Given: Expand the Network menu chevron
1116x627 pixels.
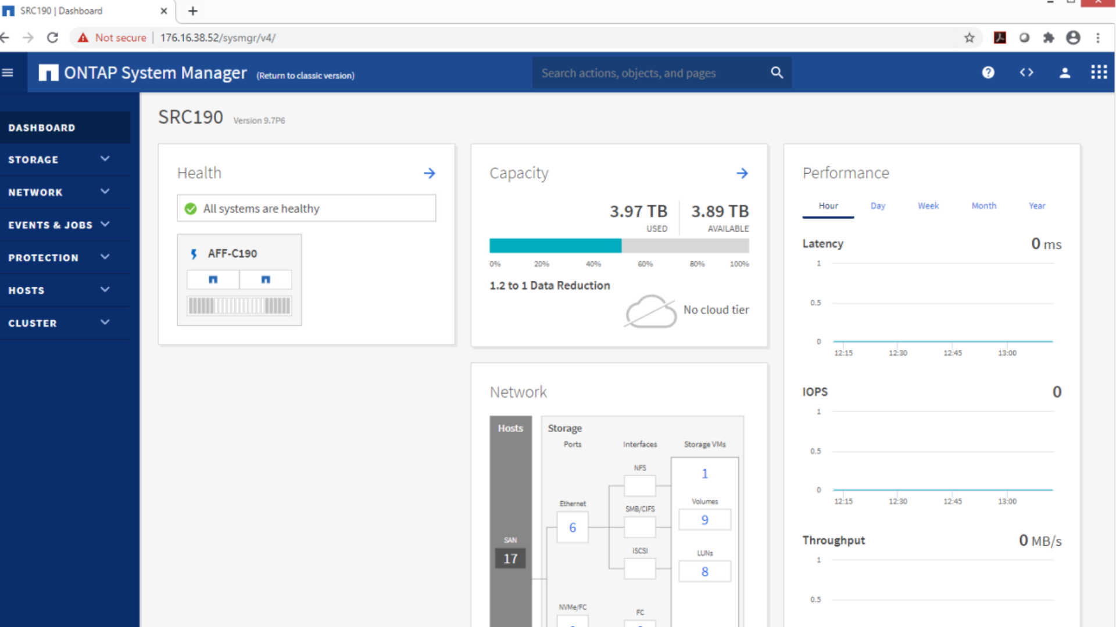Looking at the screenshot, I should (105, 191).
